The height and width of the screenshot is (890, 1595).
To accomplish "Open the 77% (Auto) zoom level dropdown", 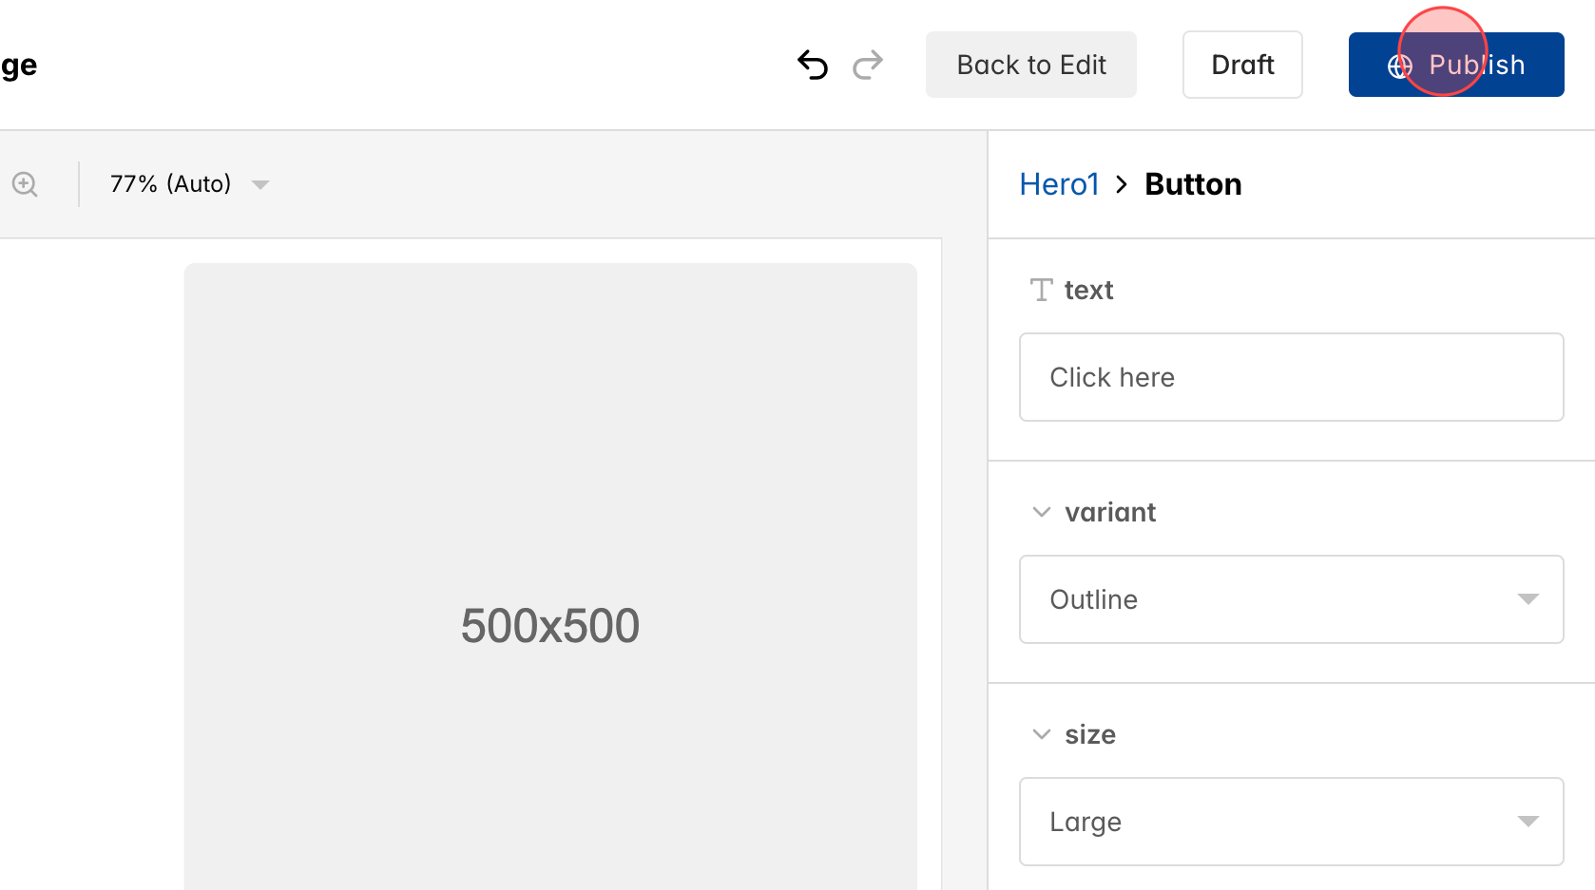I will (186, 183).
